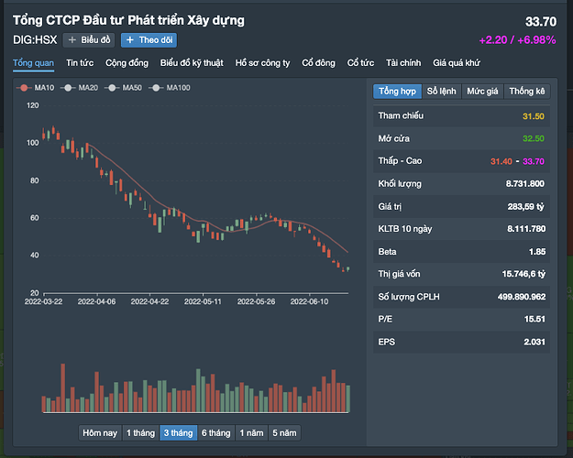The width and height of the screenshot is (573, 458).
Task: Open the Tin tức tab
Action: pos(80,63)
